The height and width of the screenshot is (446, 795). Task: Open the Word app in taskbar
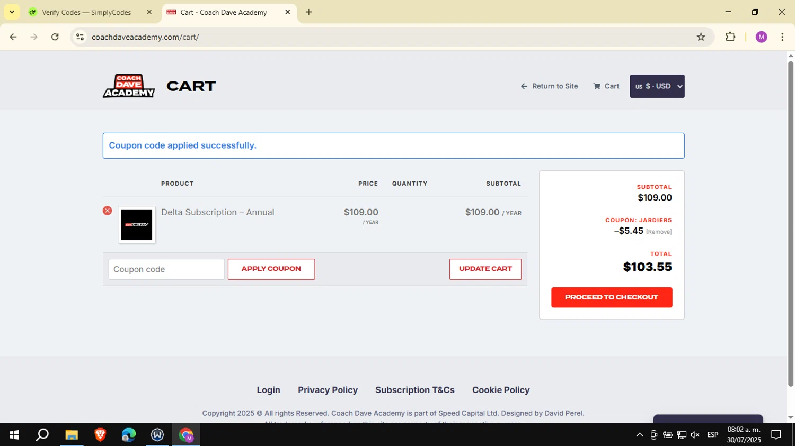tap(157, 435)
